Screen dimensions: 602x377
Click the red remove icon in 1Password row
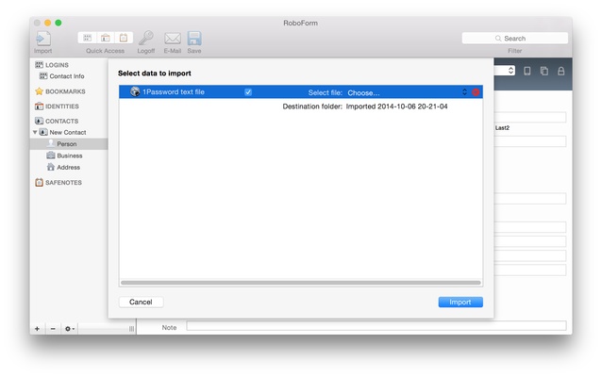pyautogui.click(x=476, y=92)
